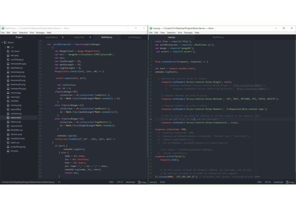This screenshot has height=210, width=296.
Task: Open Edit menu in ResPicker.js window
Action: 9,33
